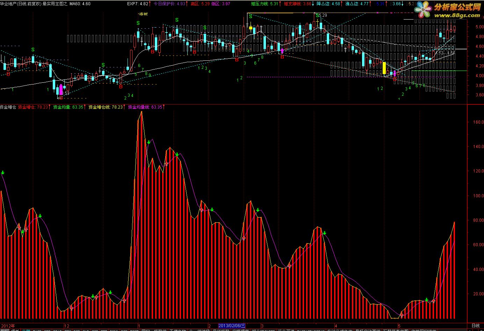Click the 4.80 price axis label
The width and height of the screenshot is (484, 331).
(x=479, y=37)
